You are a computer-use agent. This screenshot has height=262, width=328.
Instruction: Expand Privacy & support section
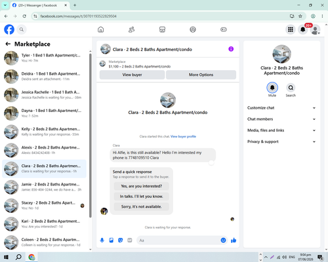(x=281, y=141)
